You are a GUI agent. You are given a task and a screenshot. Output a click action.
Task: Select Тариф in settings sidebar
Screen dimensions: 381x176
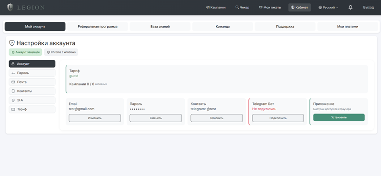tap(32, 109)
